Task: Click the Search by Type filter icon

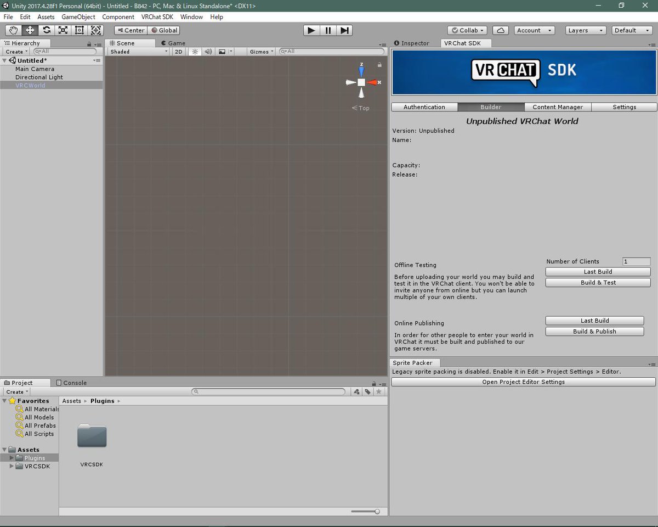Action: (x=357, y=392)
